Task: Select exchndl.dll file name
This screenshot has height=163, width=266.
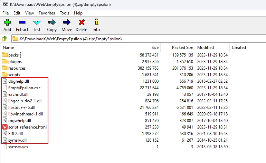Action: click(x=18, y=94)
